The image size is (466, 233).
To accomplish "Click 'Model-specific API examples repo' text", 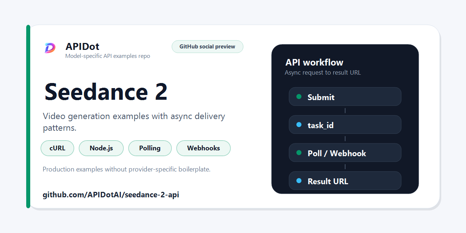I will coord(108,56).
